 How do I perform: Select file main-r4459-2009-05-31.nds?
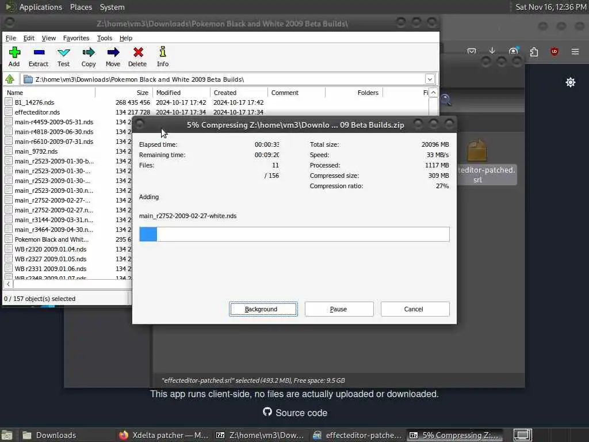[53, 122]
